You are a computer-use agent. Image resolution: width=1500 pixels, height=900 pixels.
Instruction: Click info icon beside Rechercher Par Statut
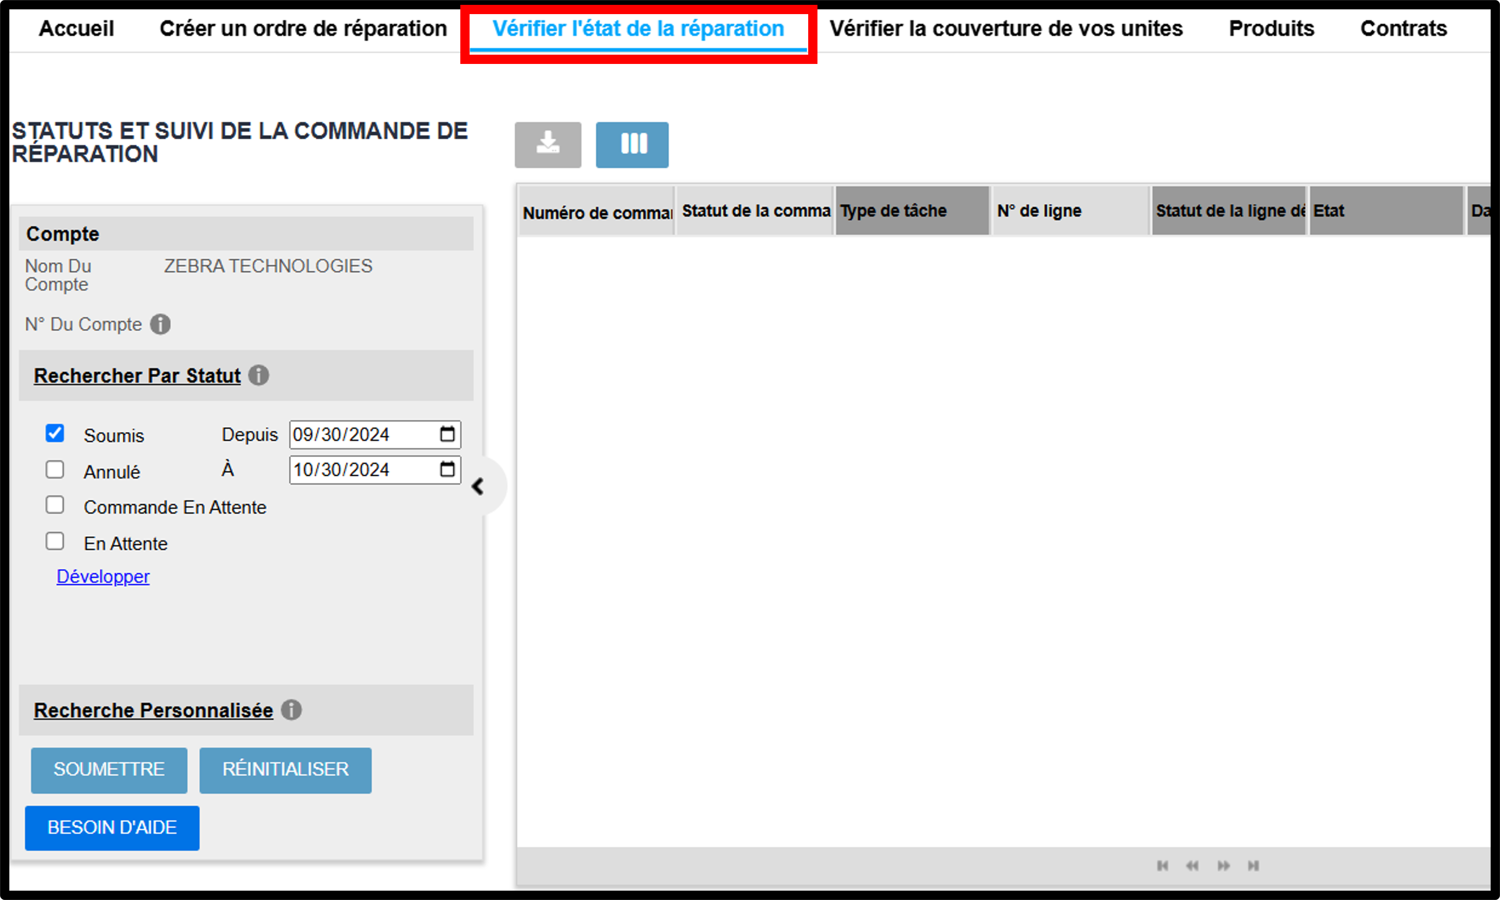259,375
